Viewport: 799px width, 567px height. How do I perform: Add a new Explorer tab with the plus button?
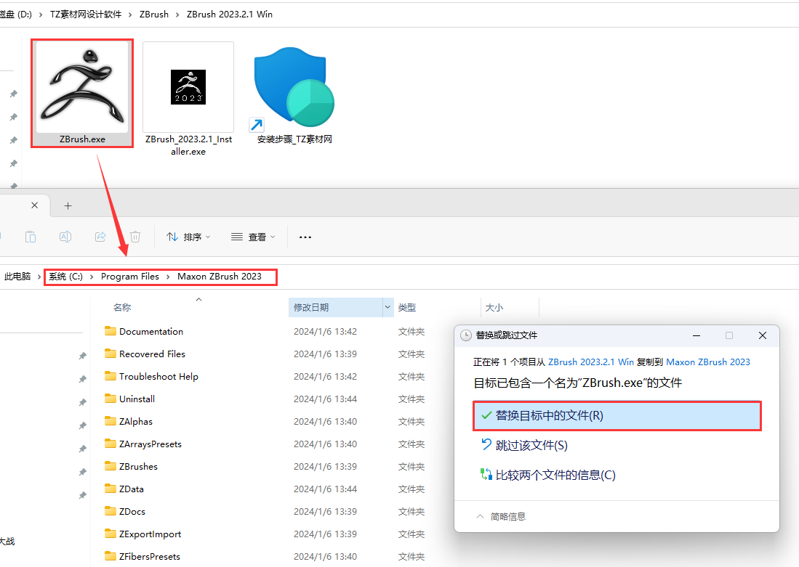[68, 205]
